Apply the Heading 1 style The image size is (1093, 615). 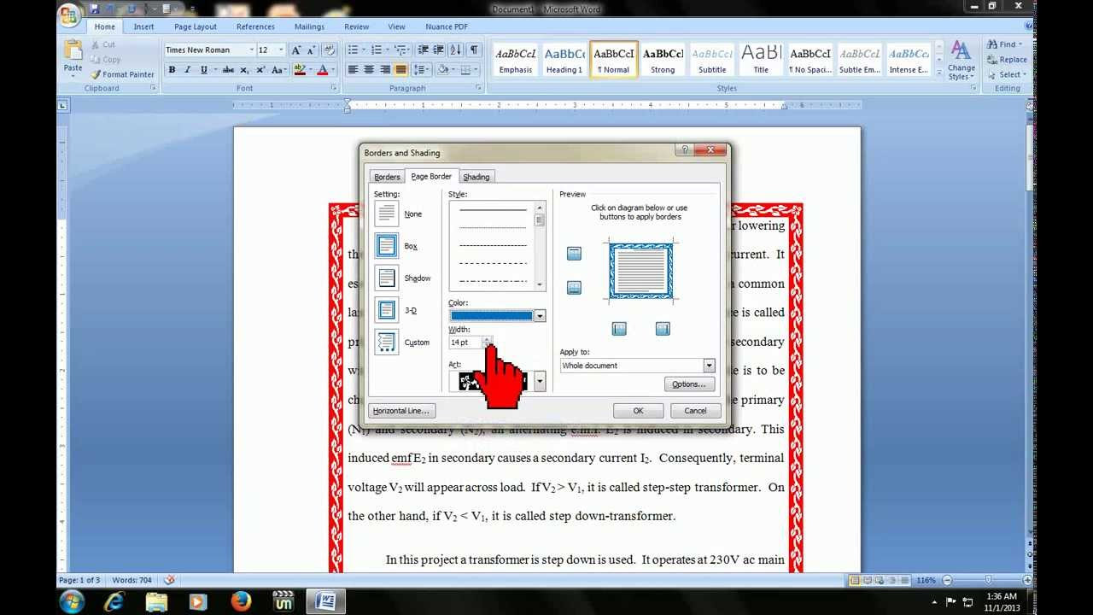[564, 60]
